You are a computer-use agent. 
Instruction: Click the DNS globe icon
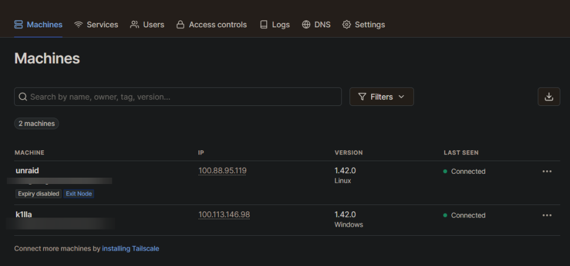[x=306, y=24]
